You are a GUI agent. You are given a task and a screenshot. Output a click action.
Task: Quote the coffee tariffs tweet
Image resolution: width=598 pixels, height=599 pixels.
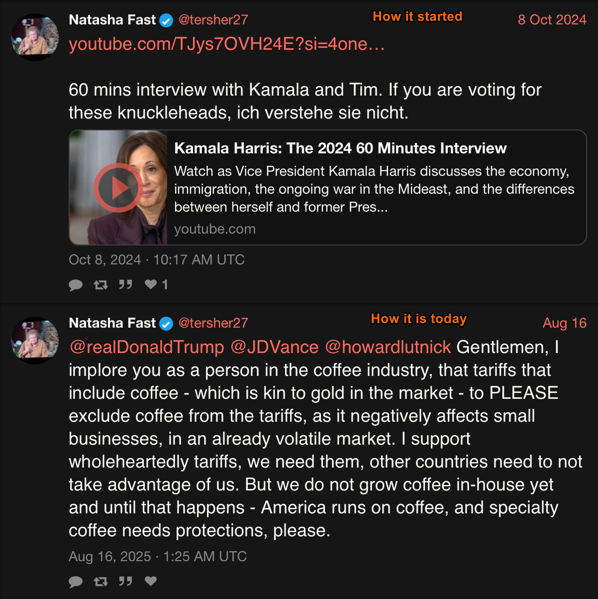[x=125, y=581]
